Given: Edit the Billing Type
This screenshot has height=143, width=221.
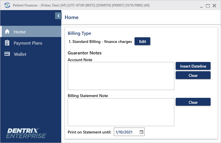Looking at the screenshot, I should coord(142,41).
